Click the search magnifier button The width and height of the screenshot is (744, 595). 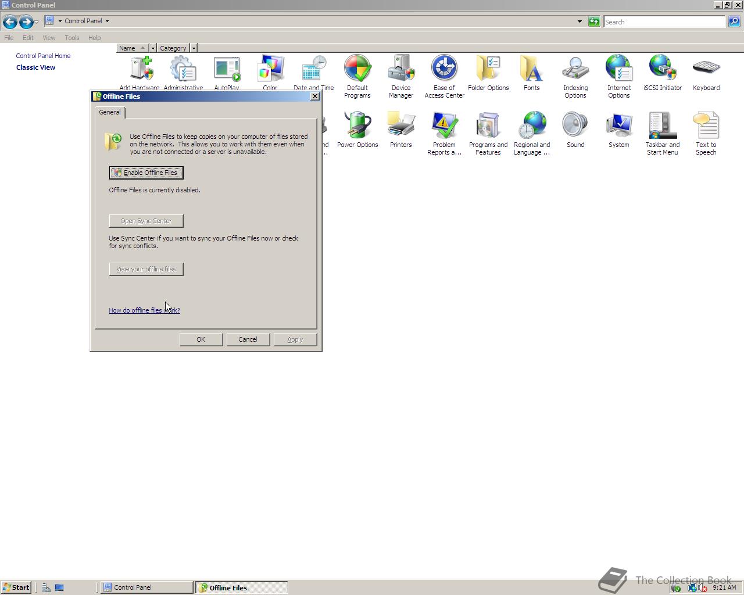coord(734,21)
